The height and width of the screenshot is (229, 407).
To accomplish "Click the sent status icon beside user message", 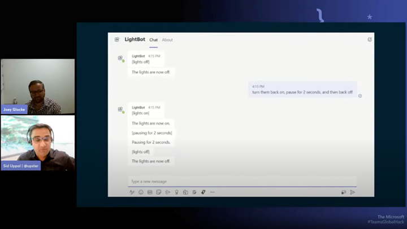I will [x=360, y=96].
